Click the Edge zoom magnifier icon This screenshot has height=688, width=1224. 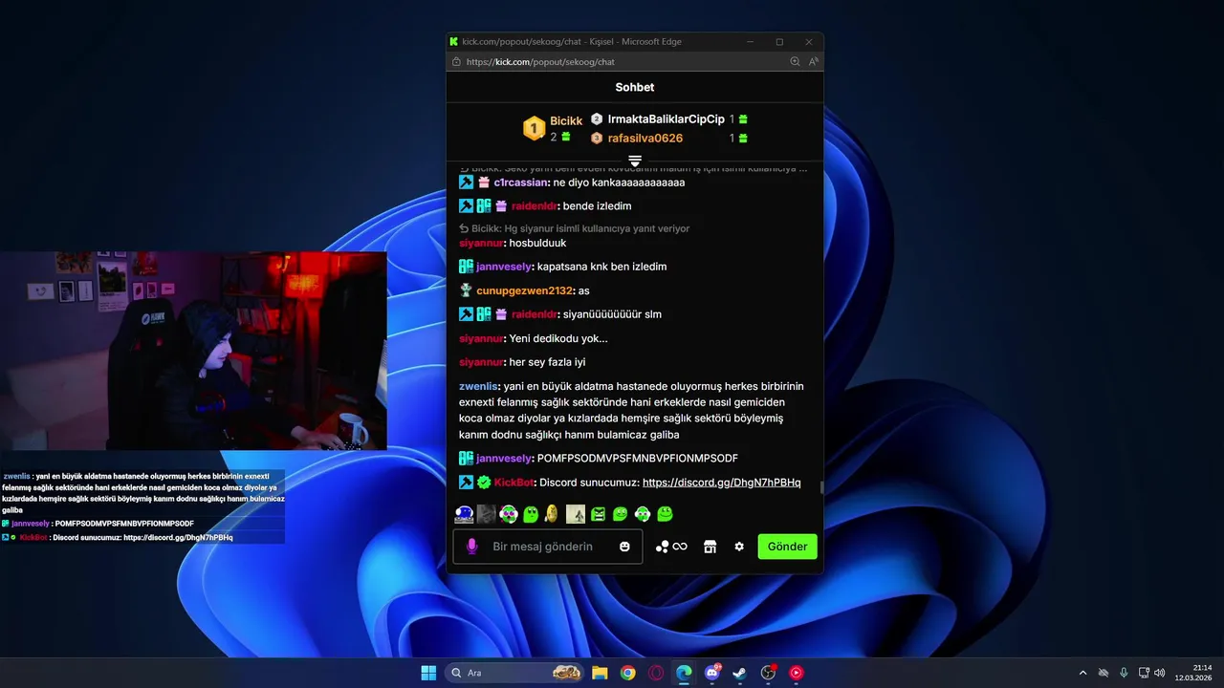coord(795,62)
